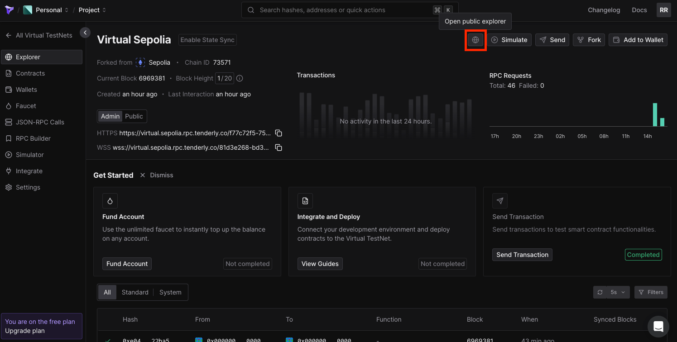Click Upgrade plan link
This screenshot has height=342, width=677.
(x=25, y=331)
